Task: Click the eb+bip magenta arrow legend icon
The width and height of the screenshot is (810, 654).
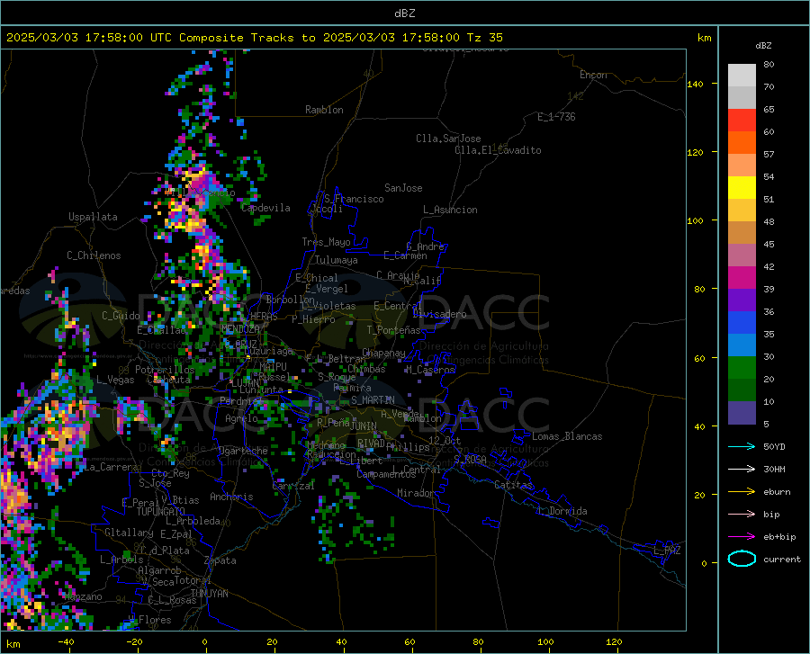Action: coord(742,536)
